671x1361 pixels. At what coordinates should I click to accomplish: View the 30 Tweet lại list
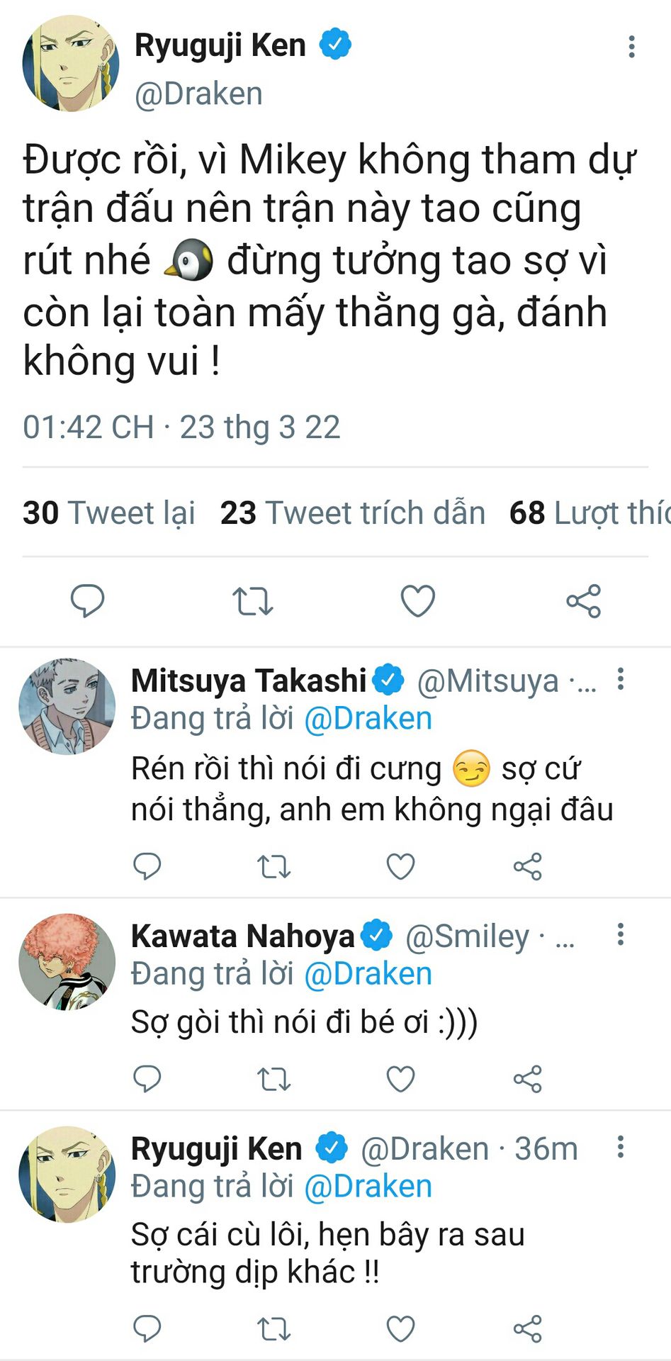(109, 513)
